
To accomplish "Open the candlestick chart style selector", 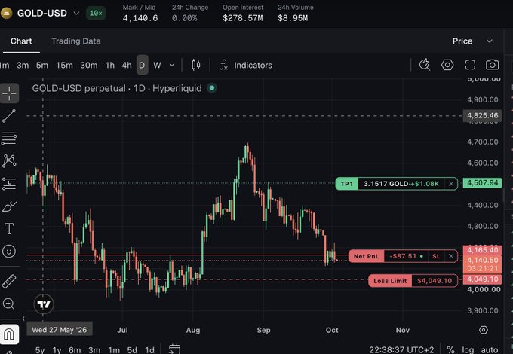I will 195,65.
